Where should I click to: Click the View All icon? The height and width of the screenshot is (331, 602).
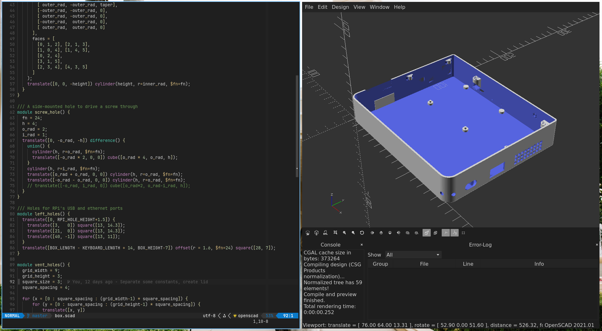point(336,233)
